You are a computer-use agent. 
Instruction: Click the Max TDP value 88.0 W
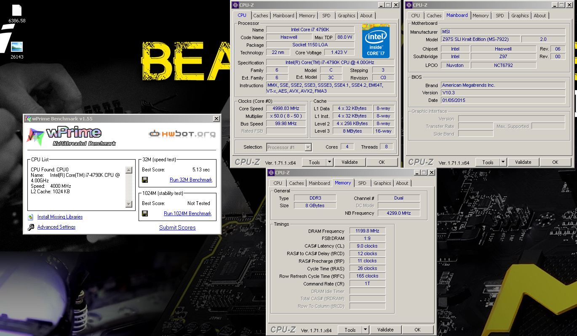345,37
